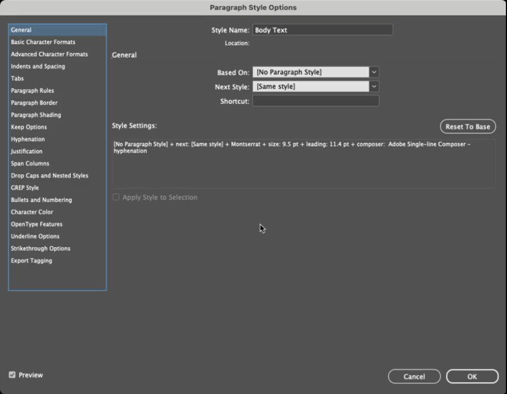Go to Underline Options
The image size is (507, 394).
coord(58,236)
